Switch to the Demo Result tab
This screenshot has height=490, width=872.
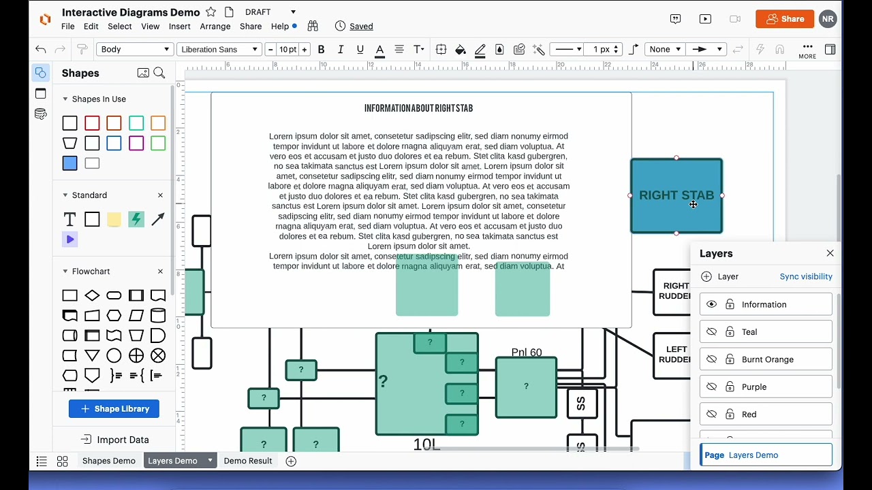click(248, 461)
